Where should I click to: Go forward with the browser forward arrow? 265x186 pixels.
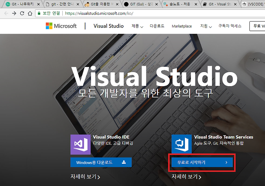[x=14, y=13]
